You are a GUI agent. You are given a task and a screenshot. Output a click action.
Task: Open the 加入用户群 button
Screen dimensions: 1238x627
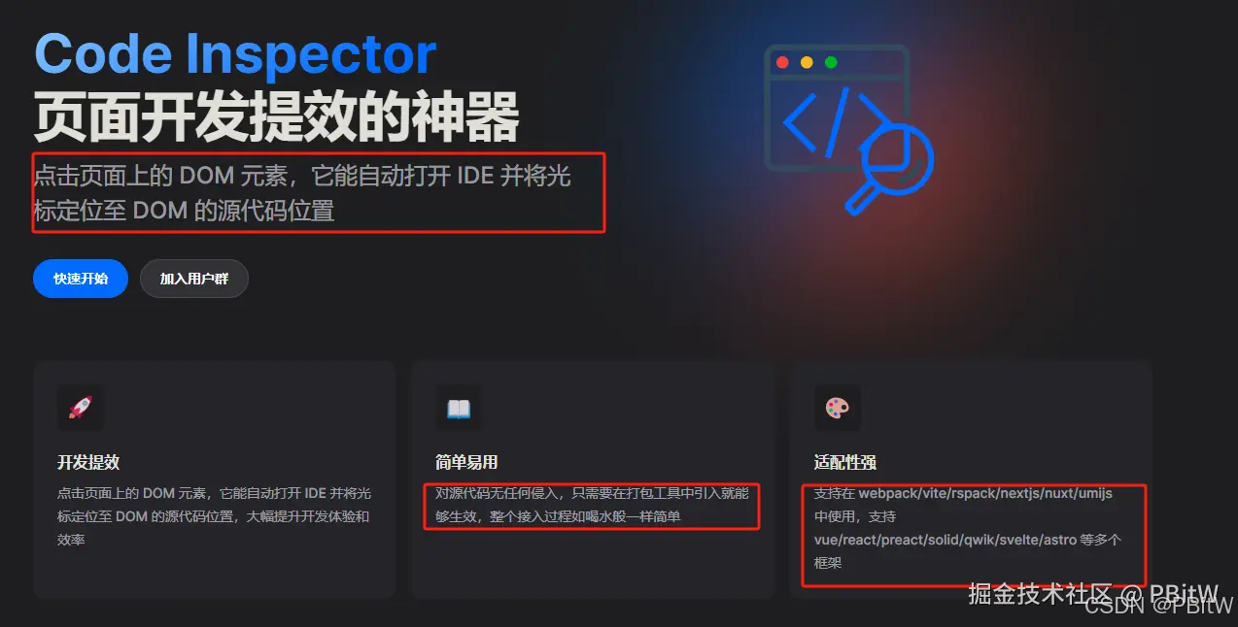coord(194,279)
